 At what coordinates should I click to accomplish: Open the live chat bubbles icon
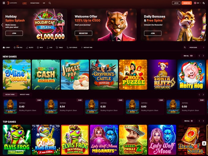tap(204, 3)
